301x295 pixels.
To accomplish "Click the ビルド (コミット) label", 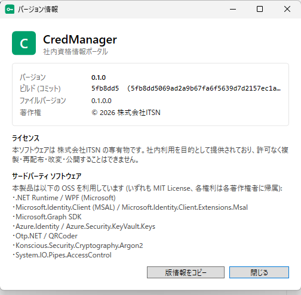I will (40, 88).
